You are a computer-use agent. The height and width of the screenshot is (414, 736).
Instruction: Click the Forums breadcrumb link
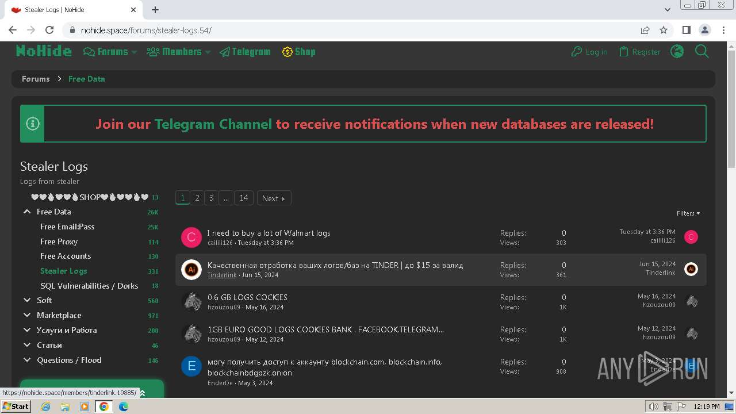click(x=36, y=79)
